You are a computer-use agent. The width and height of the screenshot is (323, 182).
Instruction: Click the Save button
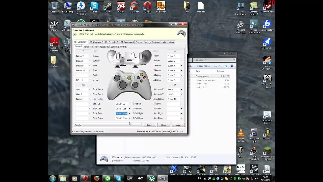(178, 125)
